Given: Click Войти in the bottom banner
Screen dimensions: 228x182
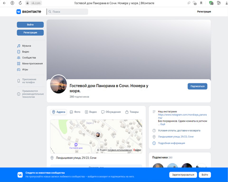Looking at the screenshot, I should pos(205,175).
